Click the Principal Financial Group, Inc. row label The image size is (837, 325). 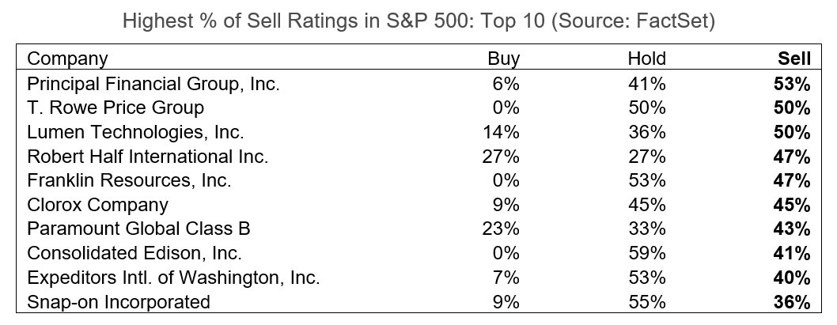click(153, 83)
